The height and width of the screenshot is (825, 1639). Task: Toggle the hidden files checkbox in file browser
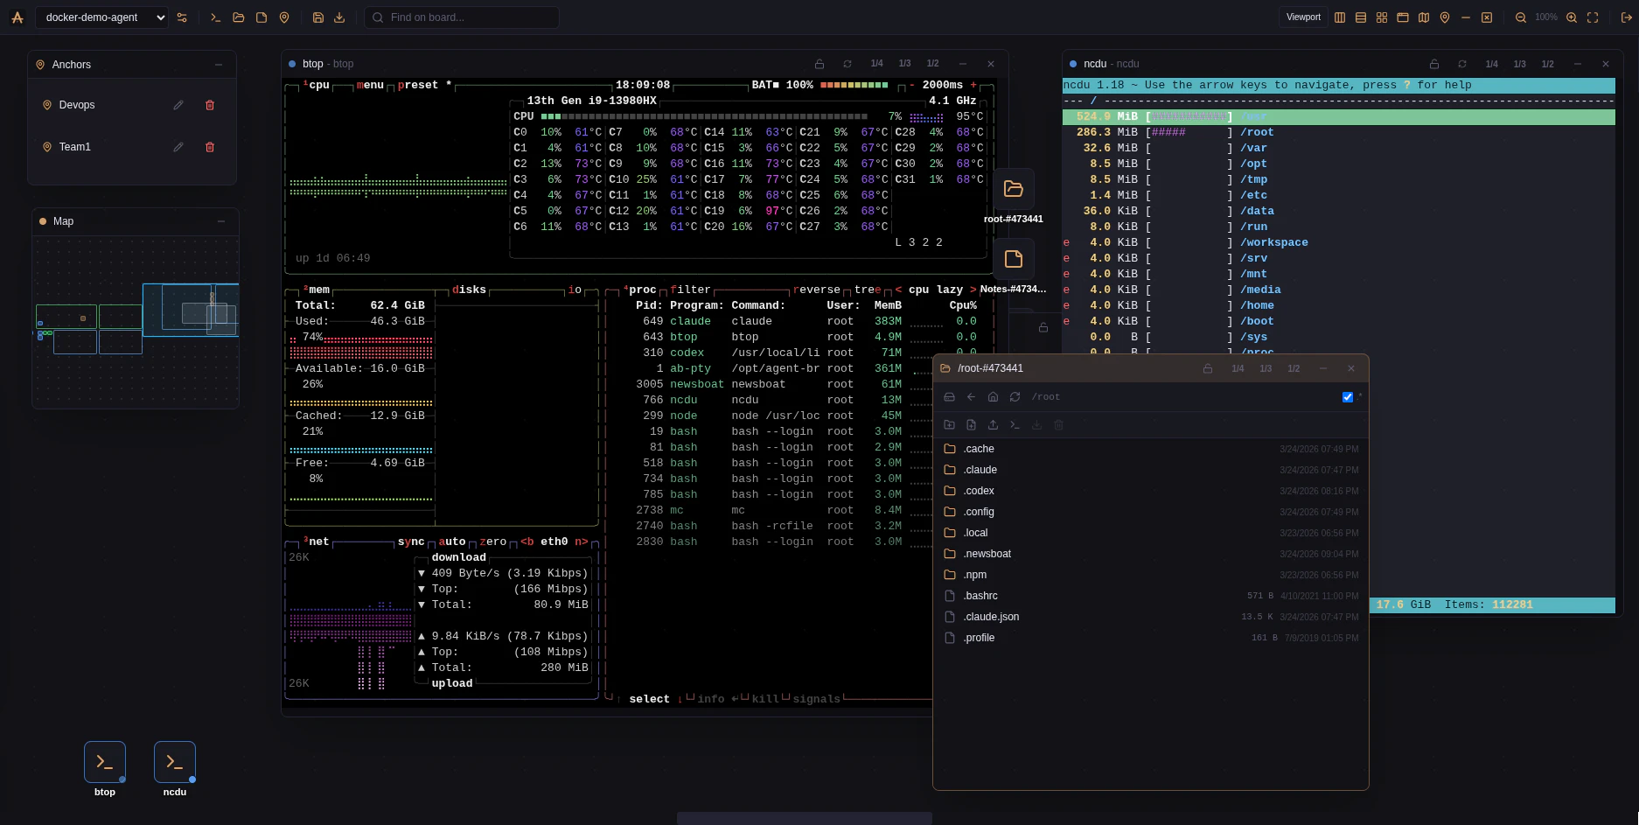1347,397
